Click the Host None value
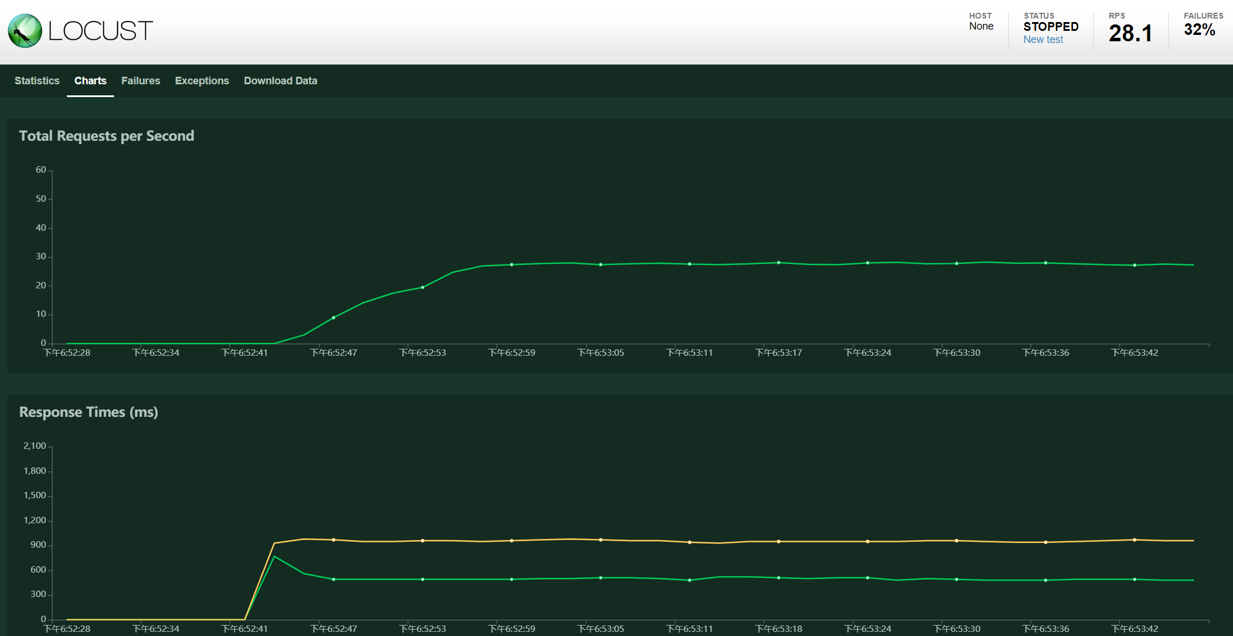The image size is (1233, 636). pos(981,26)
